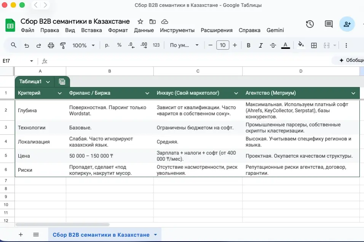Open the Borders tool
This screenshot has height=242, width=364.
tap(314, 45)
